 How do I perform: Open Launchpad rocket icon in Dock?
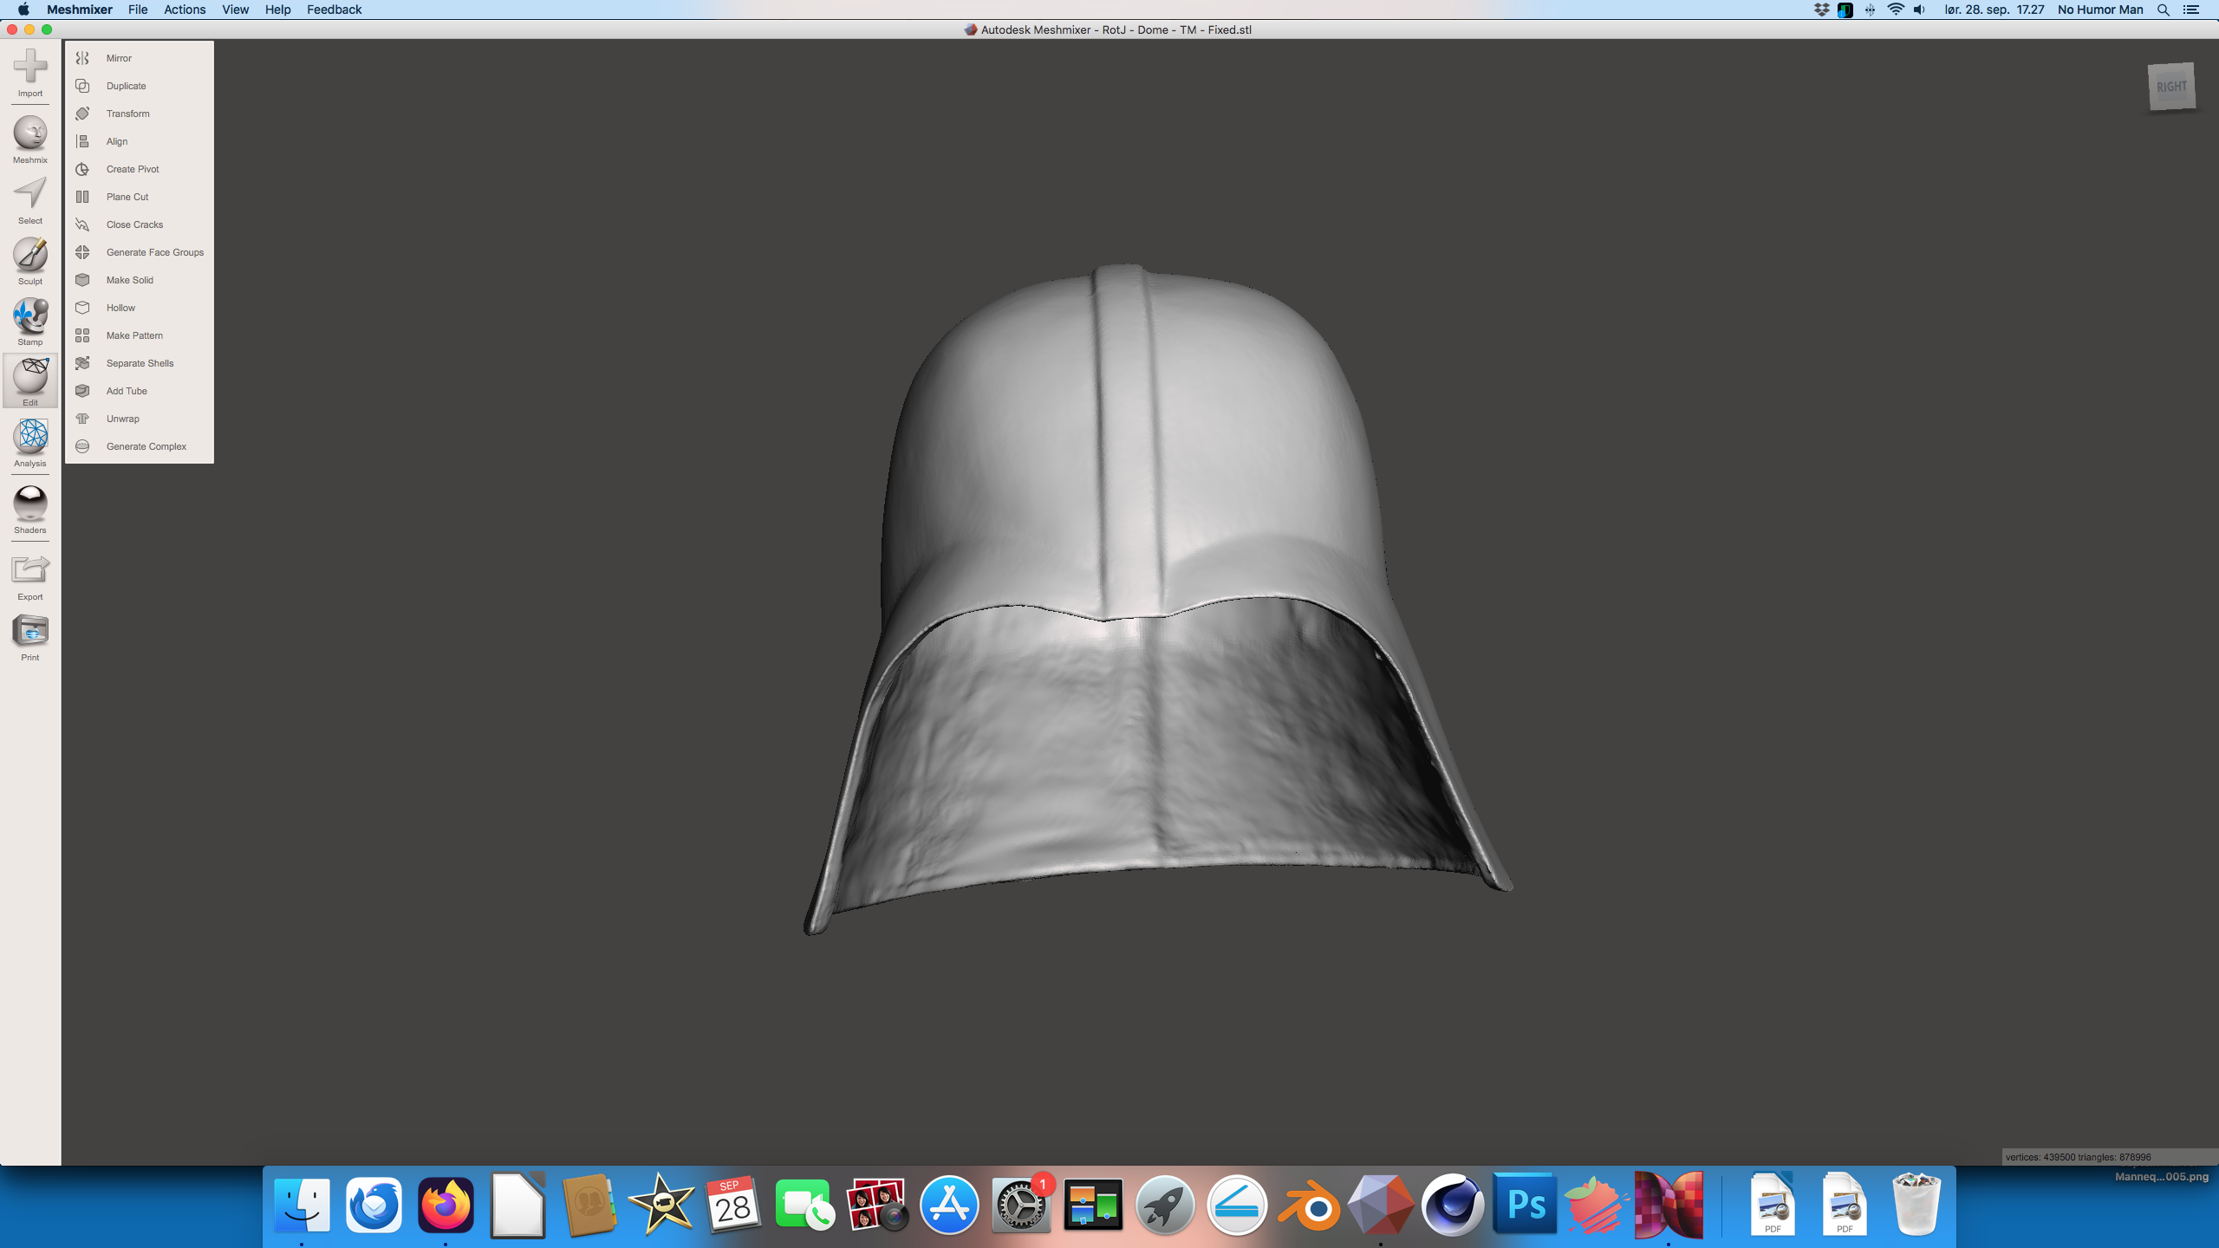coord(1165,1205)
